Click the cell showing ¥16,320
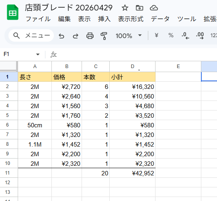 [133, 86]
